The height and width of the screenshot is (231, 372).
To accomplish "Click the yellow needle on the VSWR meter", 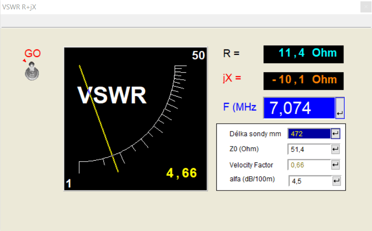I will click(98, 118).
